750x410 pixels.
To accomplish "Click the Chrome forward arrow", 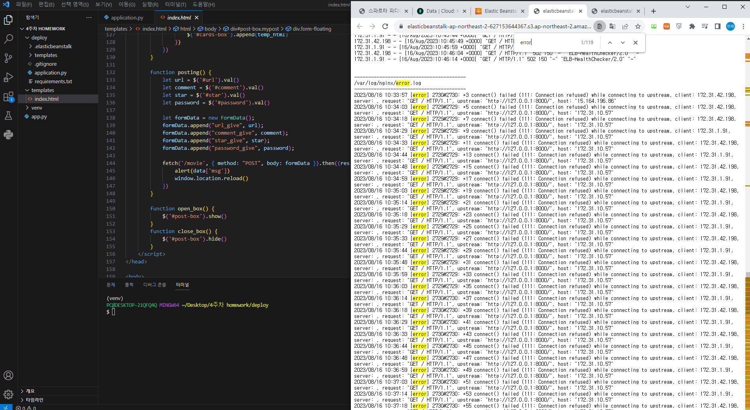I will coord(372,26).
